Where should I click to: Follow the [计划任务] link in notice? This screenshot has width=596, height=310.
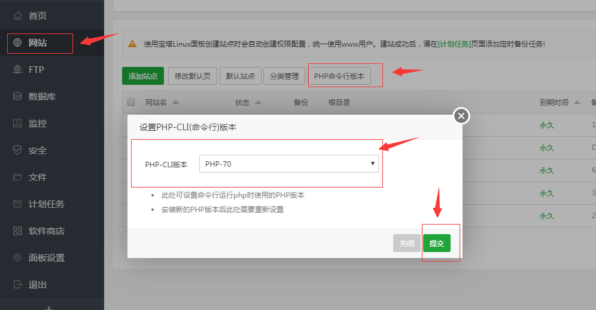pyautogui.click(x=454, y=44)
